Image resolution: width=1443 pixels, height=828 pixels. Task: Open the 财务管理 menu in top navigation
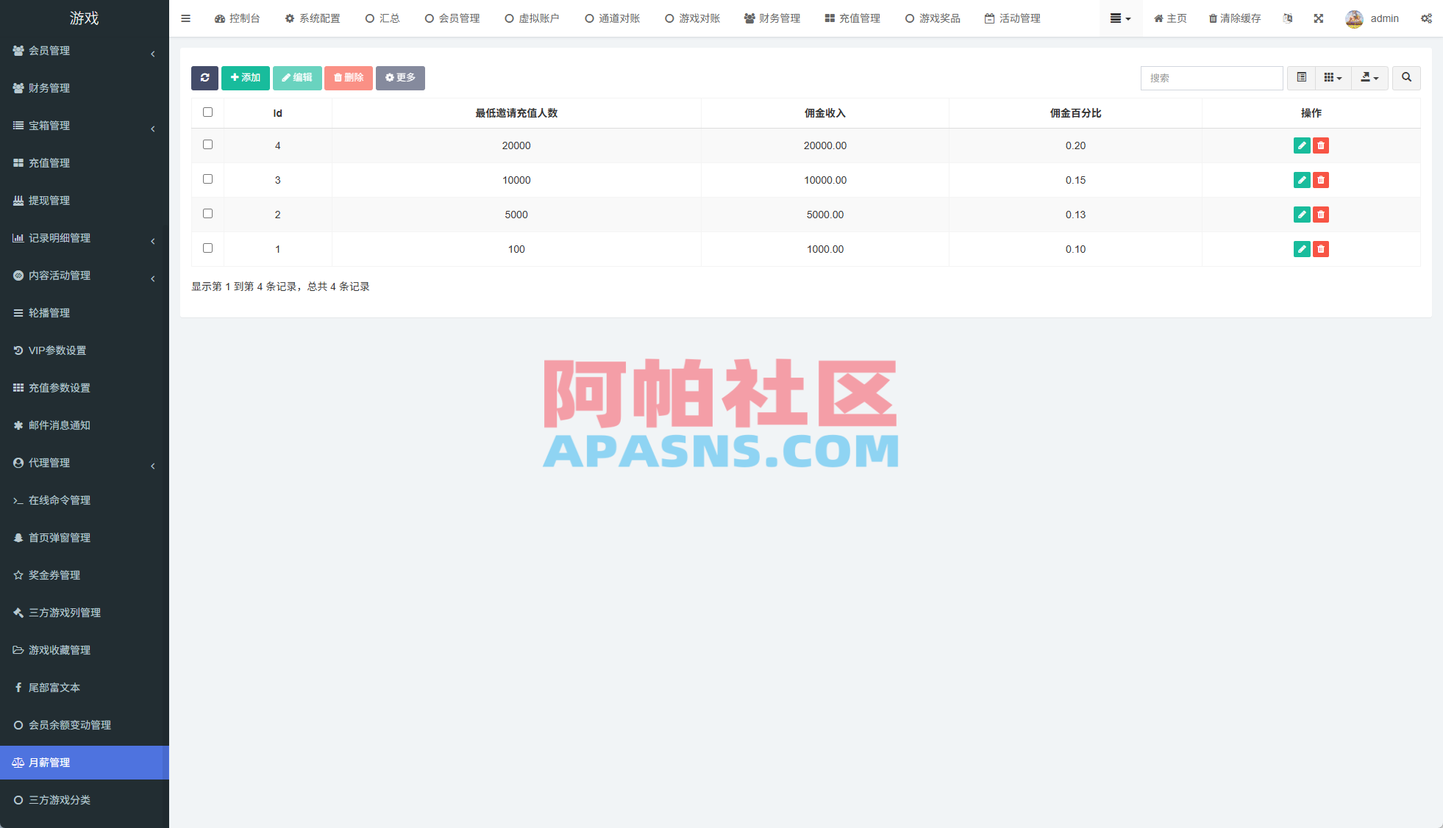pos(772,18)
